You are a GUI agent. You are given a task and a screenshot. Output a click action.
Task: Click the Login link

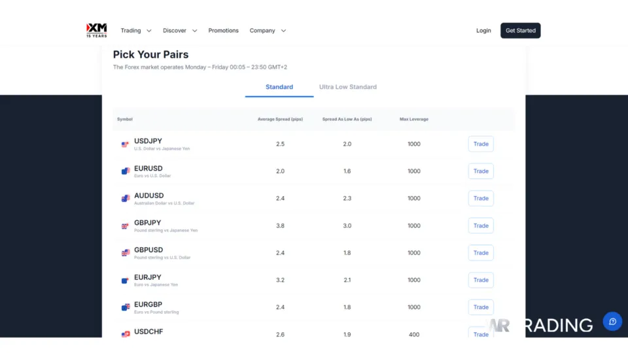click(483, 31)
